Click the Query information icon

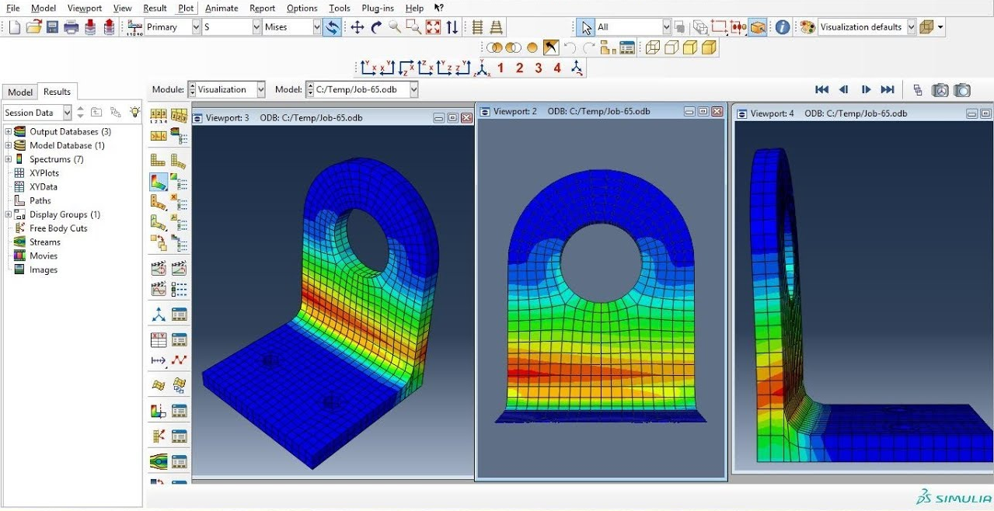click(x=783, y=27)
